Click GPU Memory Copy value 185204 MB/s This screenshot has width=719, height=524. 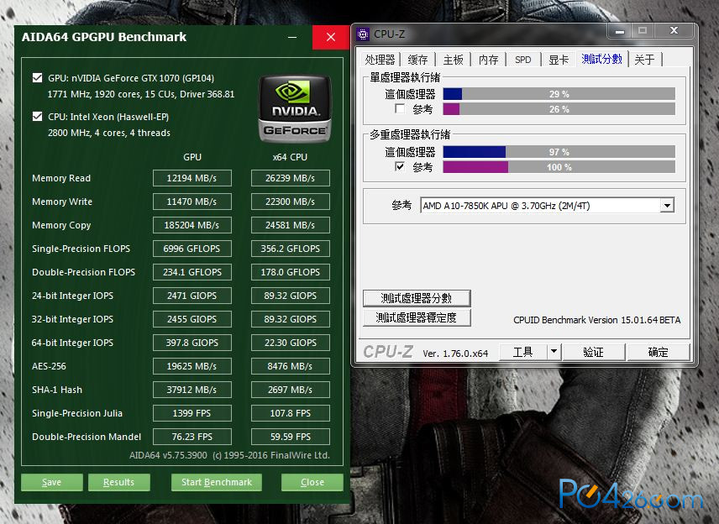[192, 225]
